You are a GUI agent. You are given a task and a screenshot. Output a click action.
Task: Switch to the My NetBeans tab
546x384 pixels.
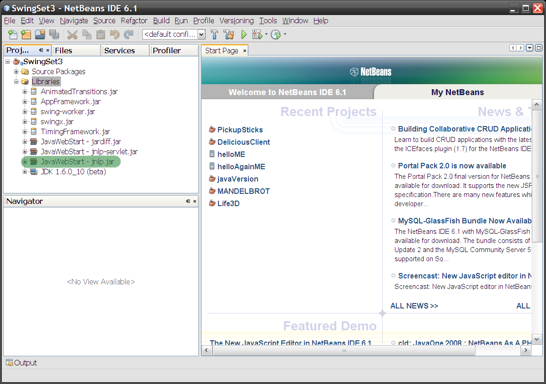coord(457,92)
